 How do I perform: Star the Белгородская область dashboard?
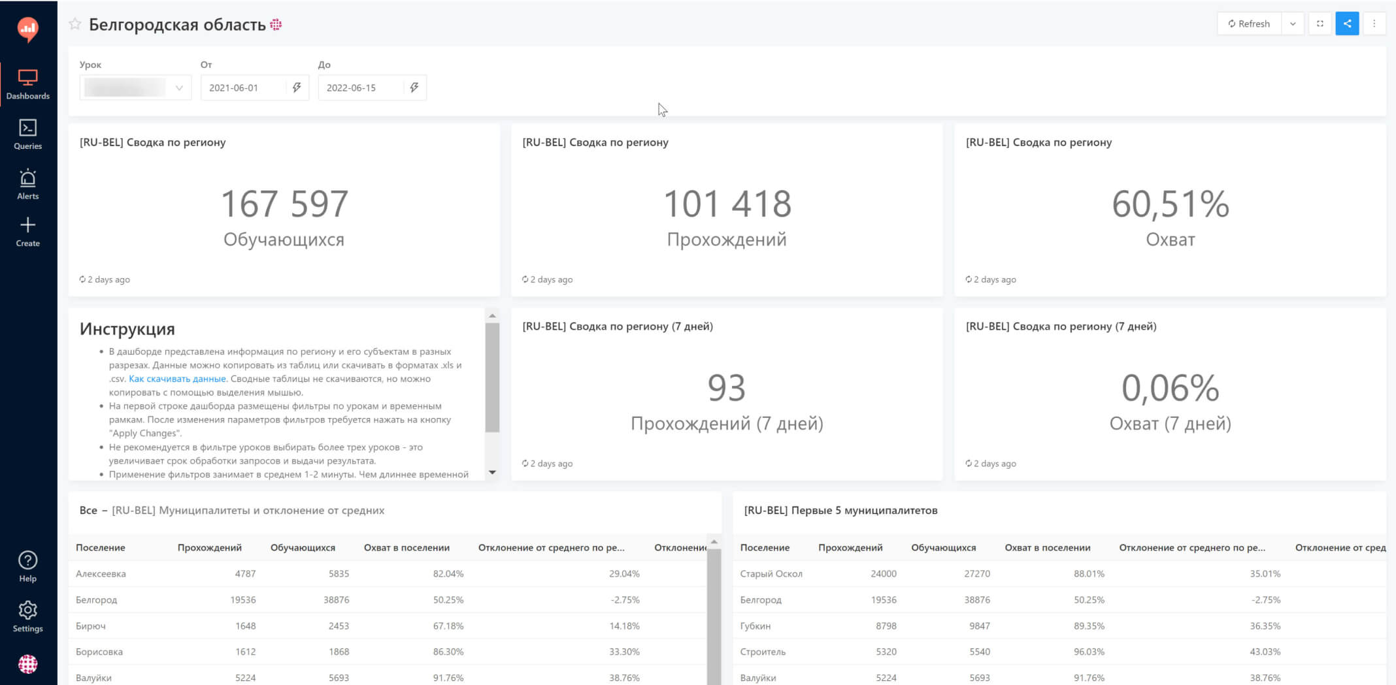[x=75, y=24]
